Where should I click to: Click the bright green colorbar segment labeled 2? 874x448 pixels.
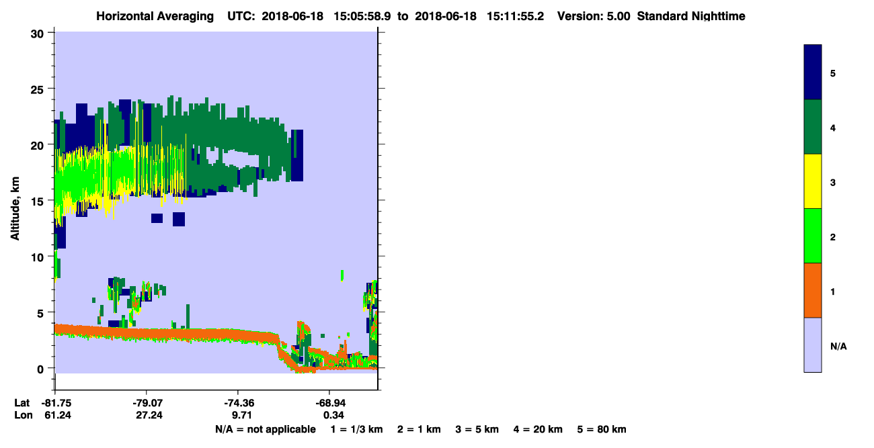coord(813,236)
